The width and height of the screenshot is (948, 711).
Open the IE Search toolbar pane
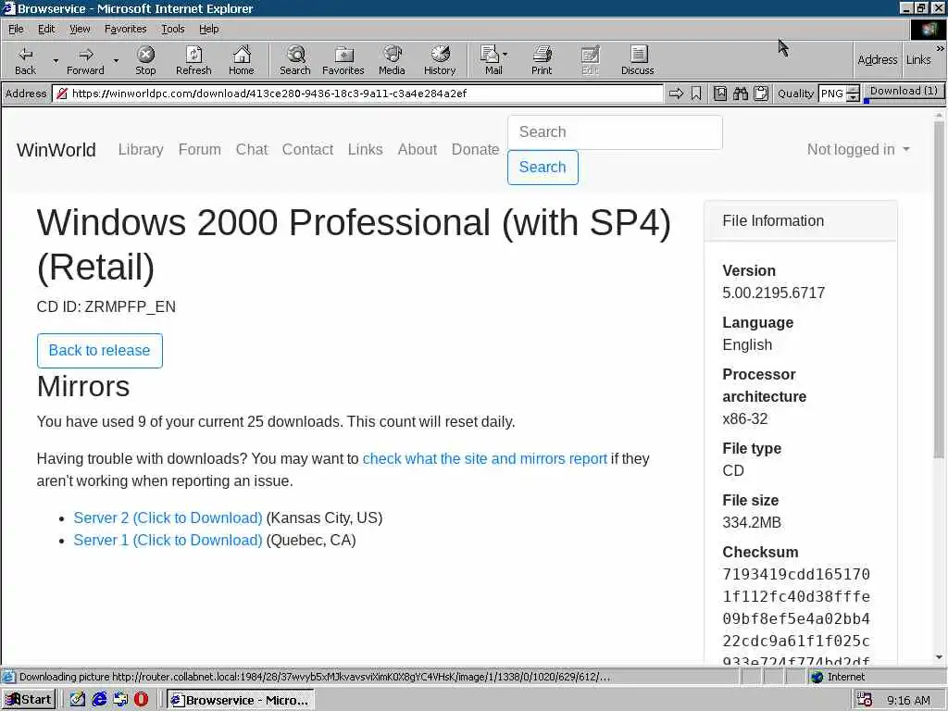(295, 60)
